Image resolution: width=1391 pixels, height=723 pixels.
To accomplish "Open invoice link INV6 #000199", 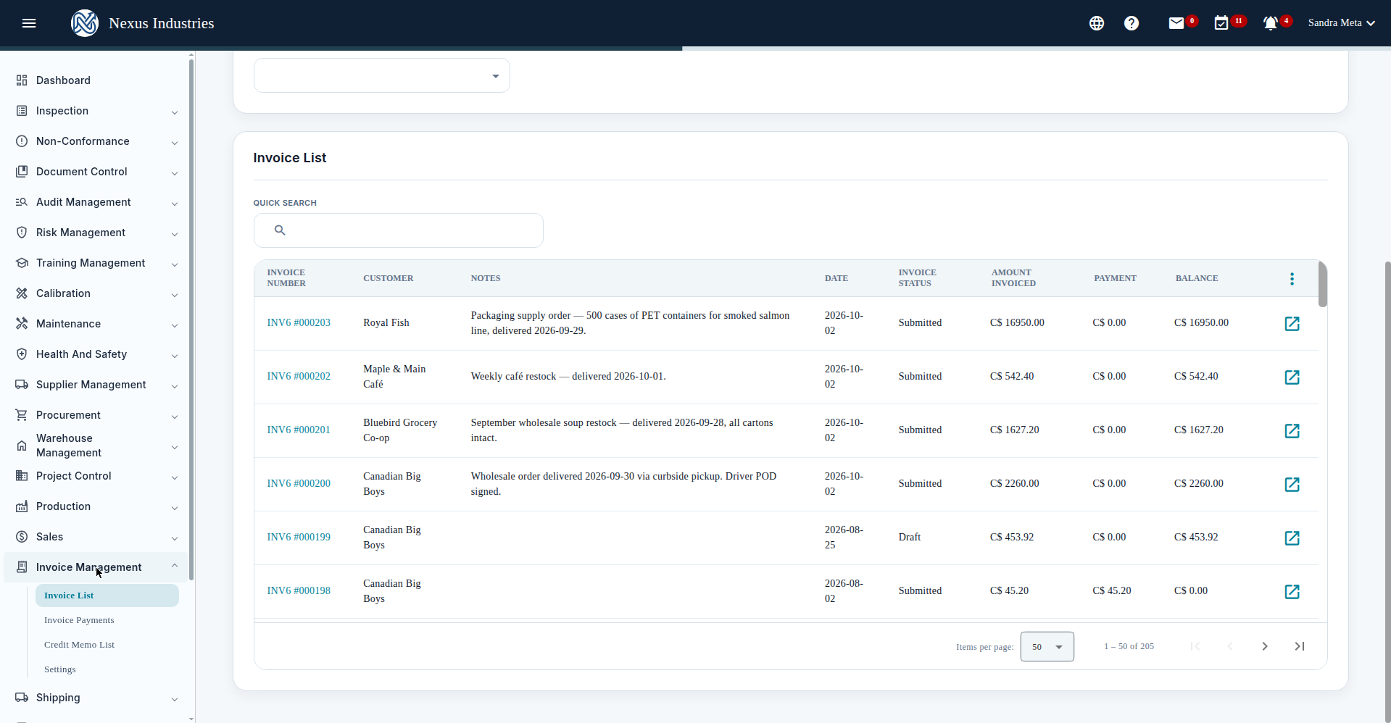I will (299, 537).
